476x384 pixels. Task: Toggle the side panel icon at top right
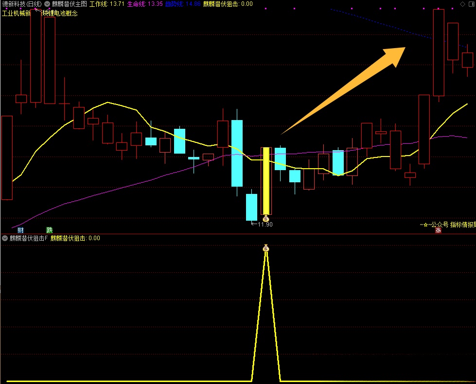pyautogui.click(x=471, y=4)
